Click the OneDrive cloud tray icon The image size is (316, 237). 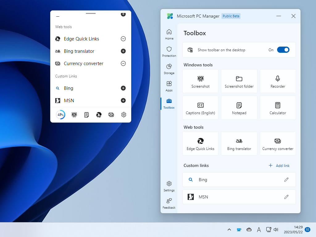[x=249, y=230]
